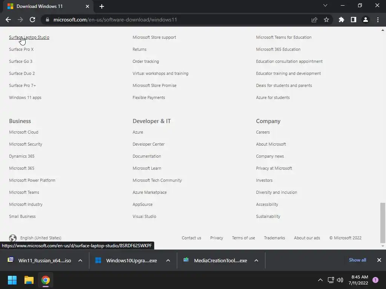Open the Trademarks footer link
The image size is (386, 289).
click(x=274, y=238)
